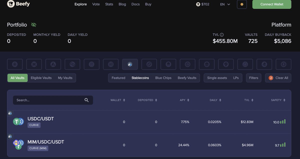300x159 pixels.
Task: Sort vaults by WALLET column
Action: pos(118,100)
